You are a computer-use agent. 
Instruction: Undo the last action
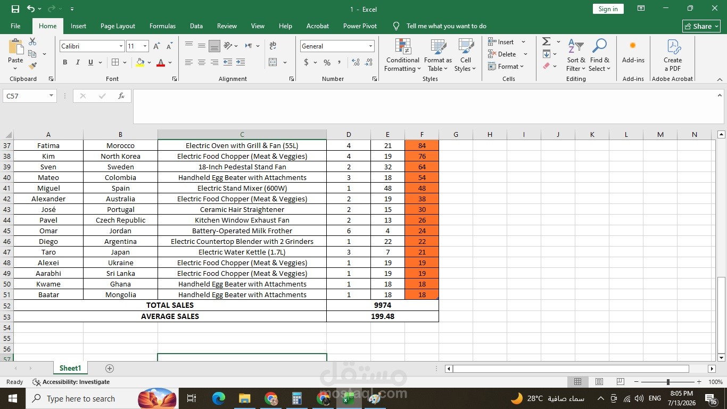click(31, 9)
